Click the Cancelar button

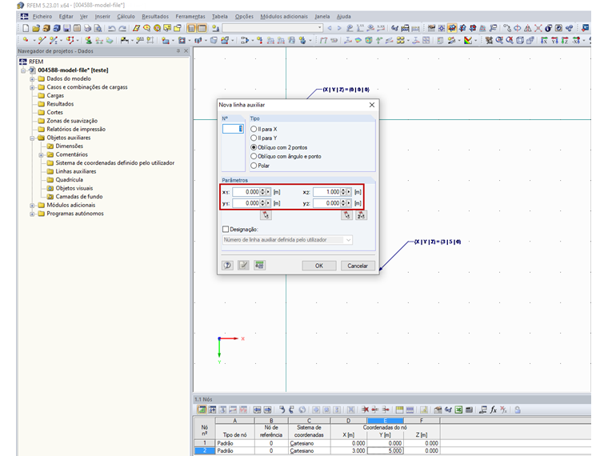click(358, 266)
